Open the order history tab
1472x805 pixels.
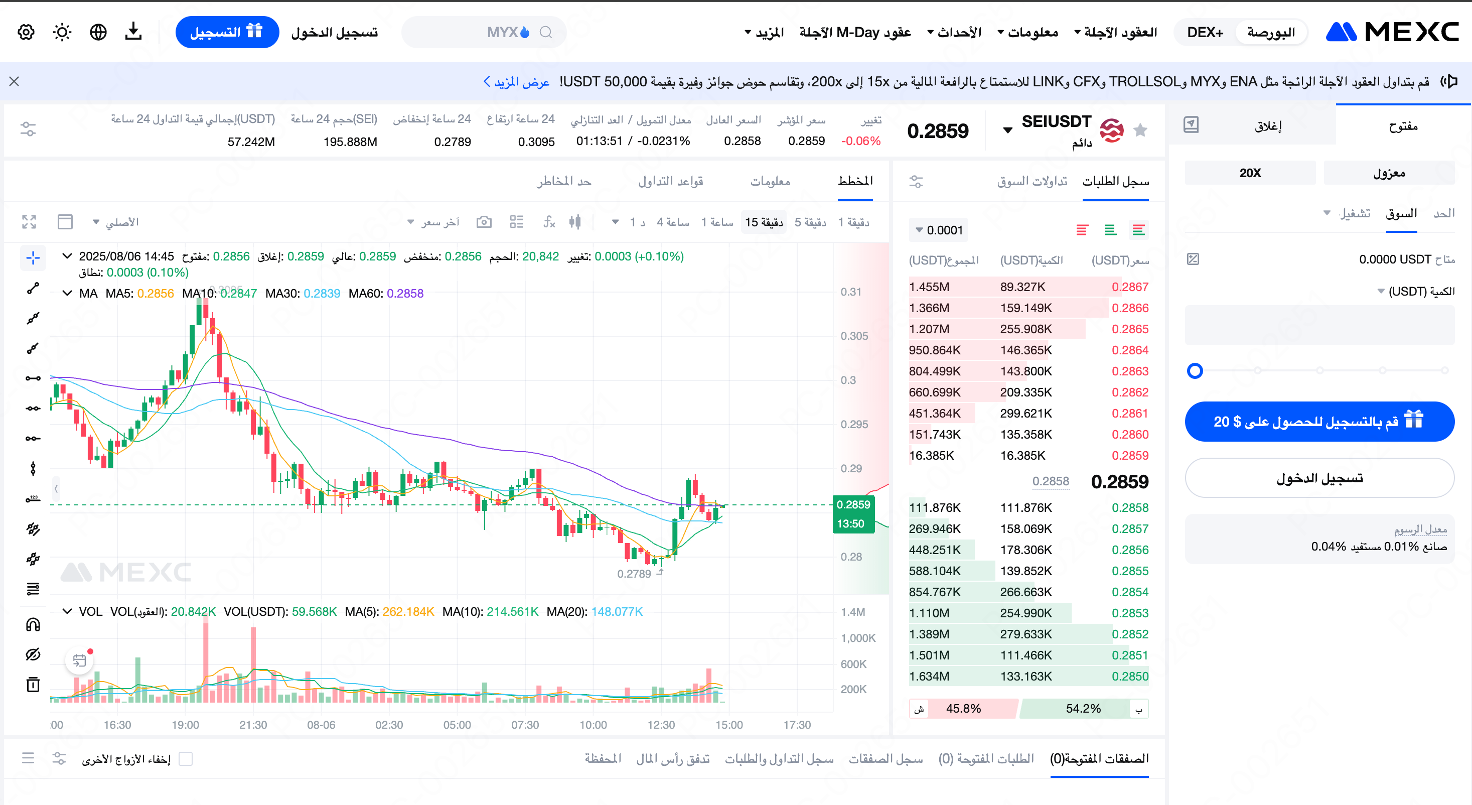779,759
